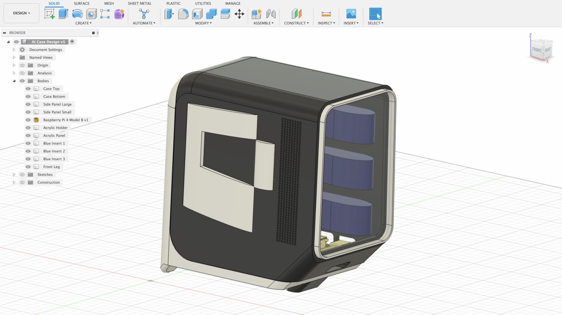Screen dimensions: 562x315
Task: Switch to the Sheet Metal tab
Action: tap(140, 3)
